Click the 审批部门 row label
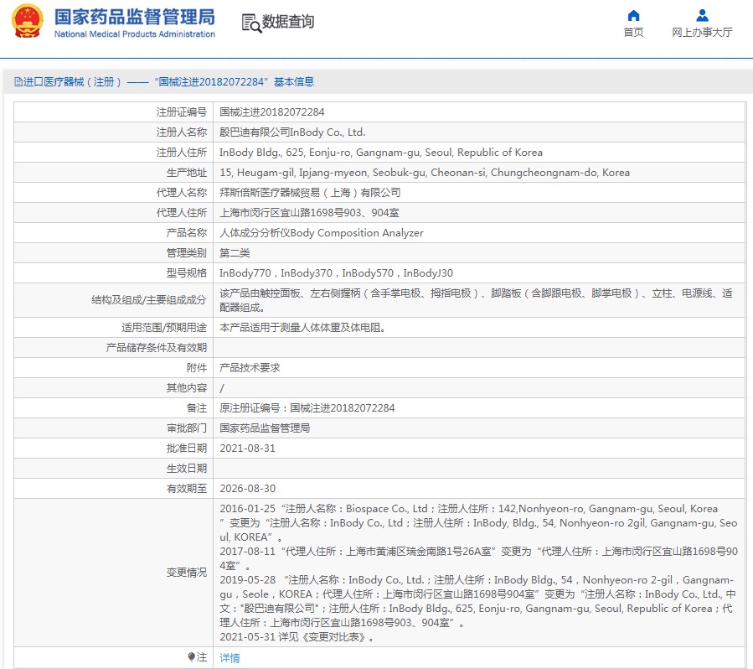 (186, 428)
